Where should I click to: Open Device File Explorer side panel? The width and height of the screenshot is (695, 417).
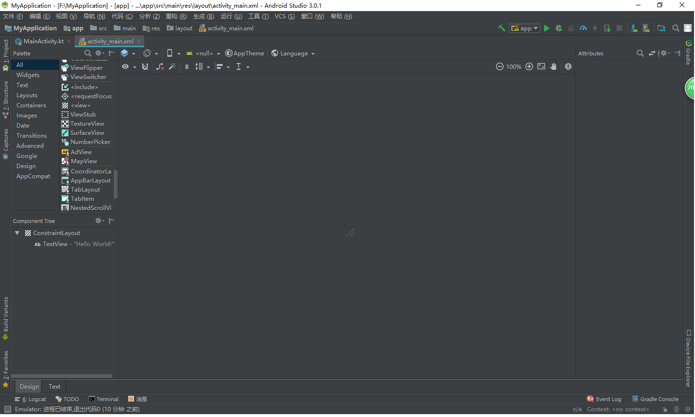tap(689, 359)
